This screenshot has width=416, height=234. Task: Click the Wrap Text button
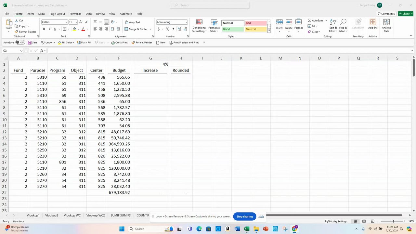[x=133, y=22]
